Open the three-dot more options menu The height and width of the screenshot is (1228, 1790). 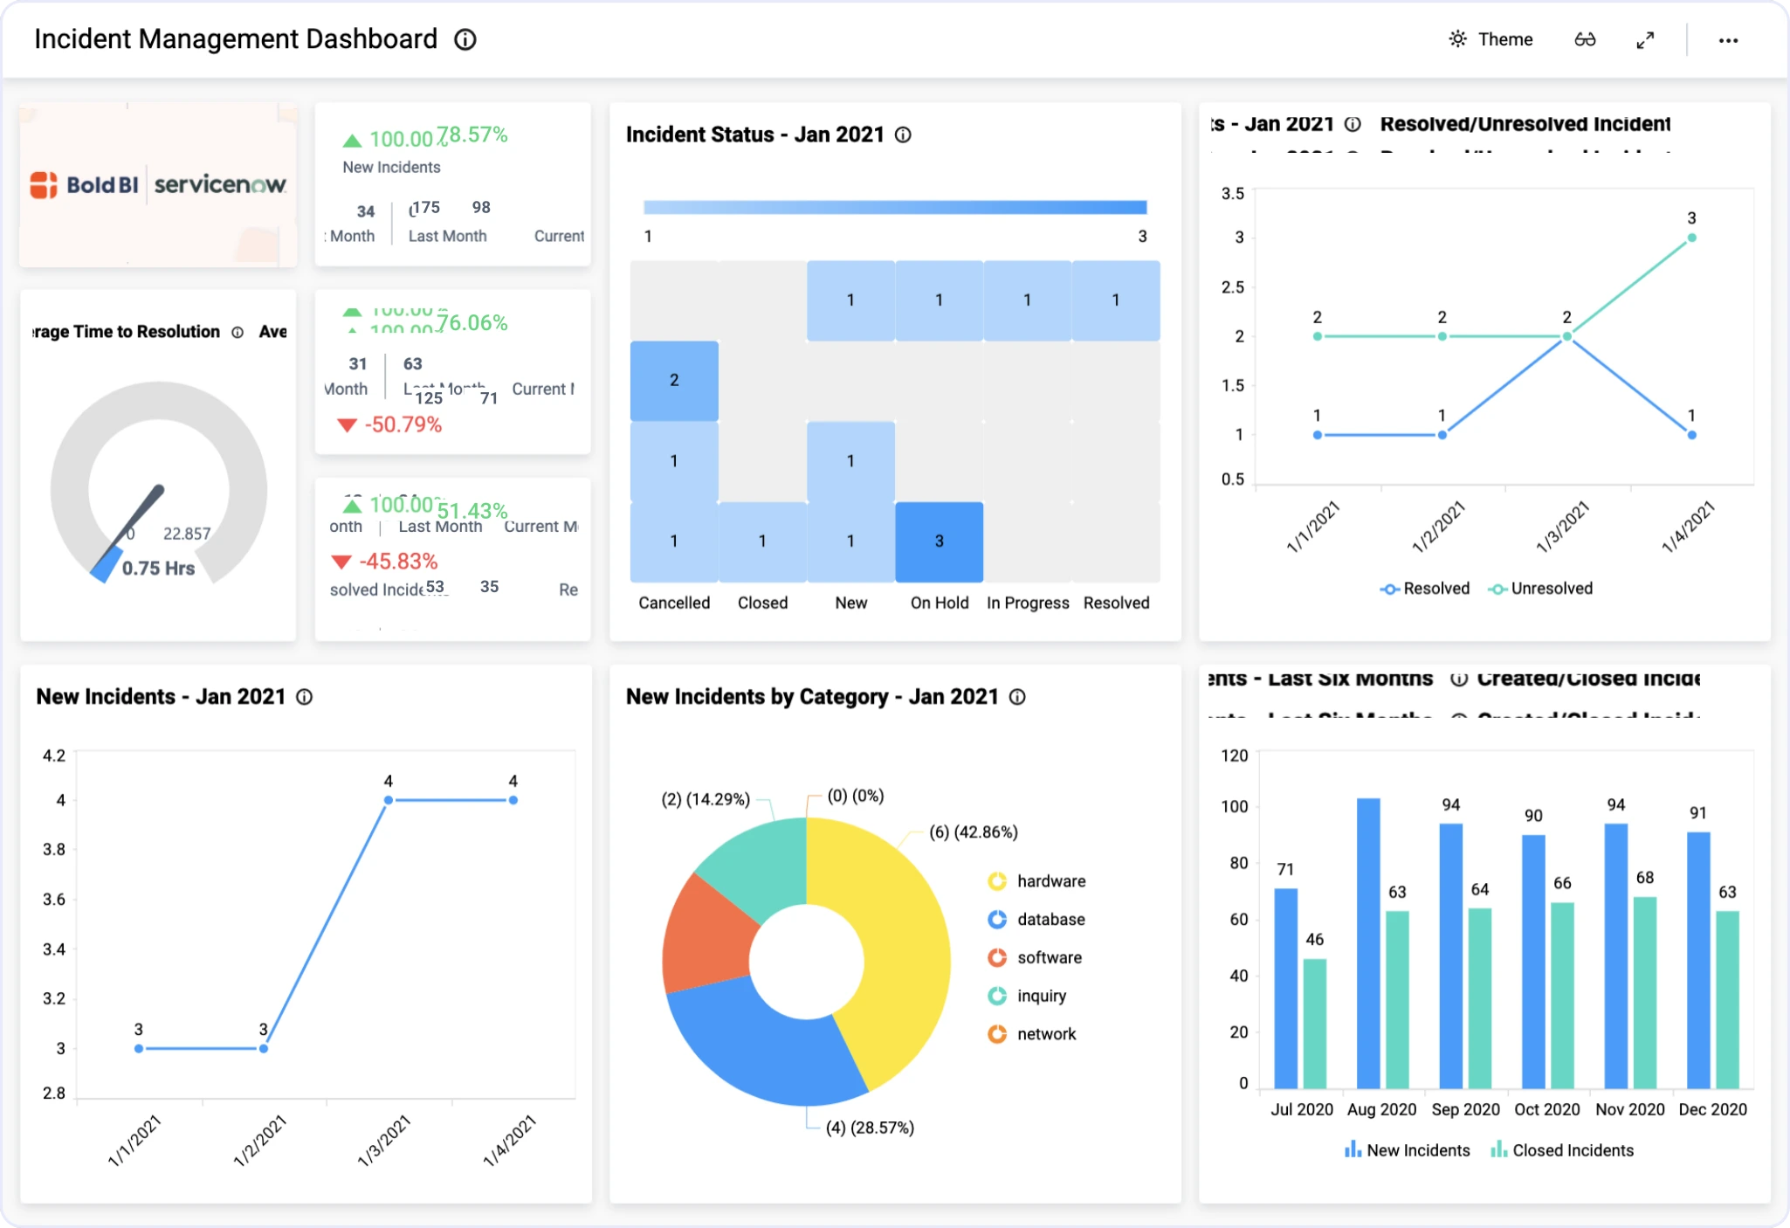[x=1728, y=40]
